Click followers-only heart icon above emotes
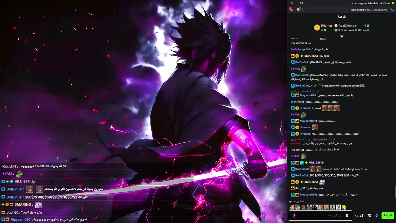 pos(291,202)
